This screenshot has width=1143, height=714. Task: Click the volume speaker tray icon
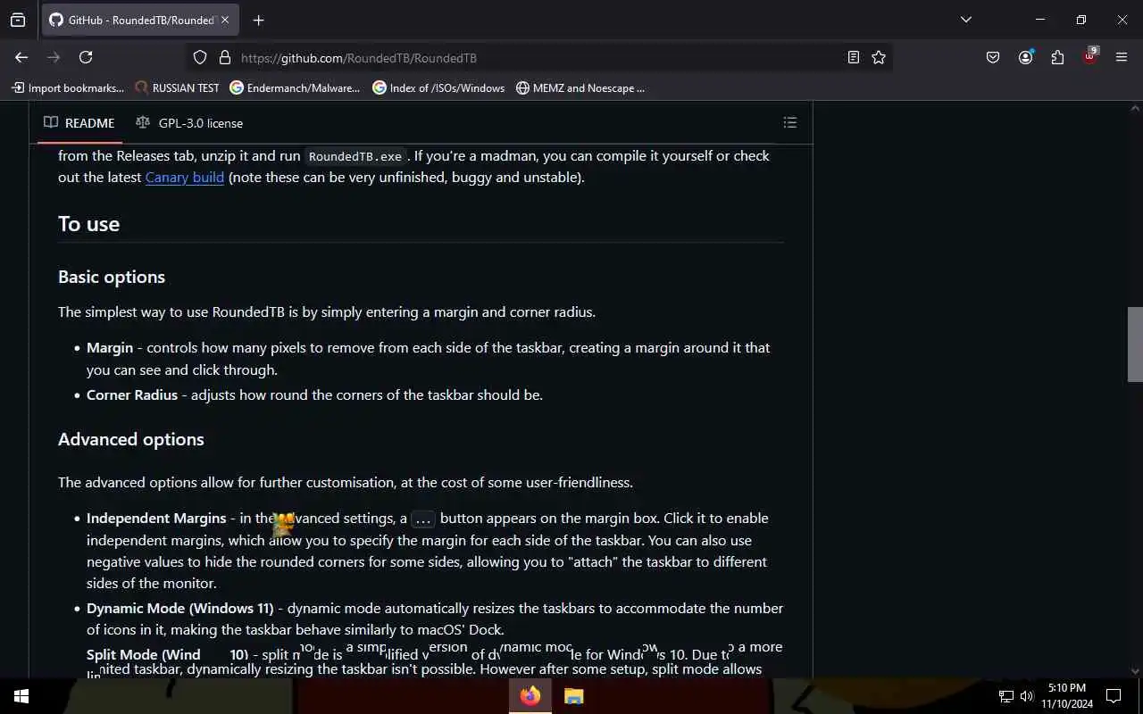tap(1026, 696)
